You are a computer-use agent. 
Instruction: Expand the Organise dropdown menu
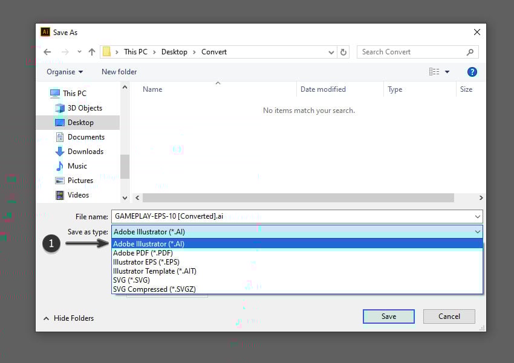coord(65,72)
